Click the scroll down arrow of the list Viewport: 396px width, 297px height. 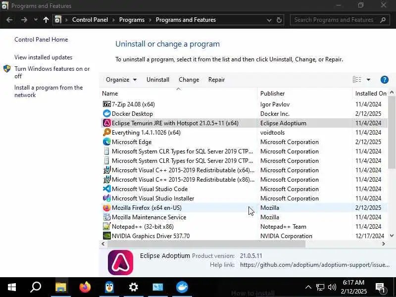pyautogui.click(x=392, y=236)
